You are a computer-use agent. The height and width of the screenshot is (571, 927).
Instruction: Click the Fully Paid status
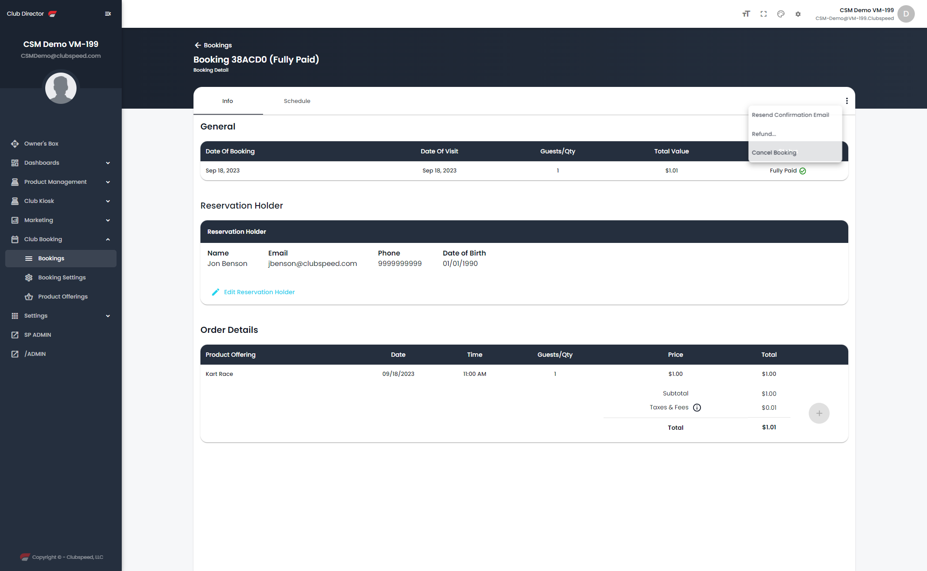click(787, 171)
